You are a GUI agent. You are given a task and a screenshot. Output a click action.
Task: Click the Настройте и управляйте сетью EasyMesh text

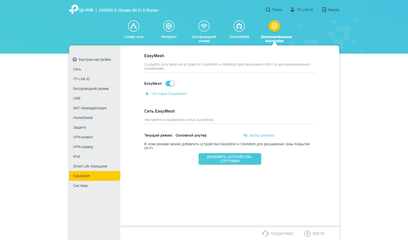[179, 120]
